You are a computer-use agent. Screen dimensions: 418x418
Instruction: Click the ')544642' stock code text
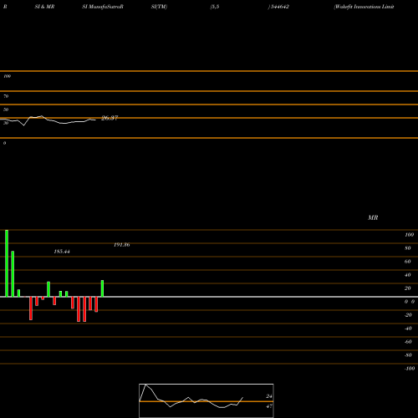(x=278, y=7)
